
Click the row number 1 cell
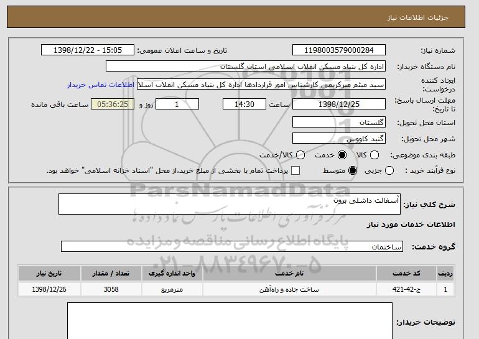click(445, 289)
